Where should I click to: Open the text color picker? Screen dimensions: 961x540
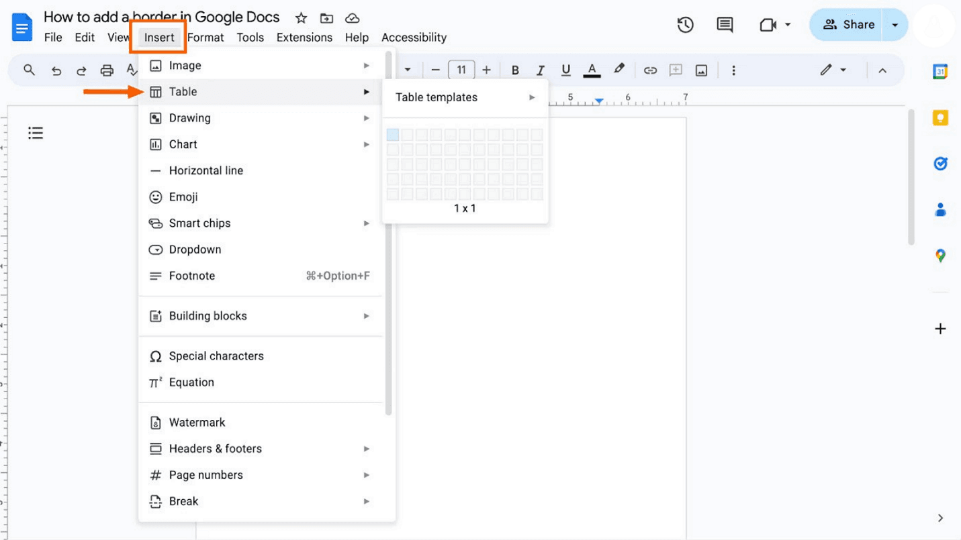592,70
